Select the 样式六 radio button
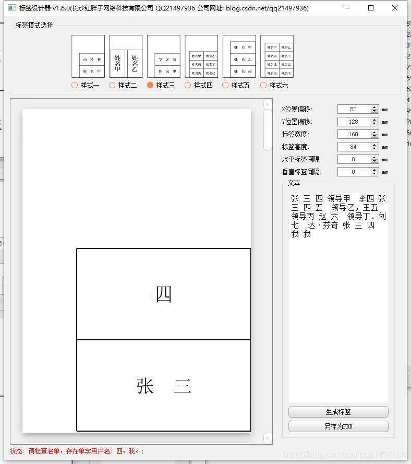The height and width of the screenshot is (464, 411). [x=263, y=85]
